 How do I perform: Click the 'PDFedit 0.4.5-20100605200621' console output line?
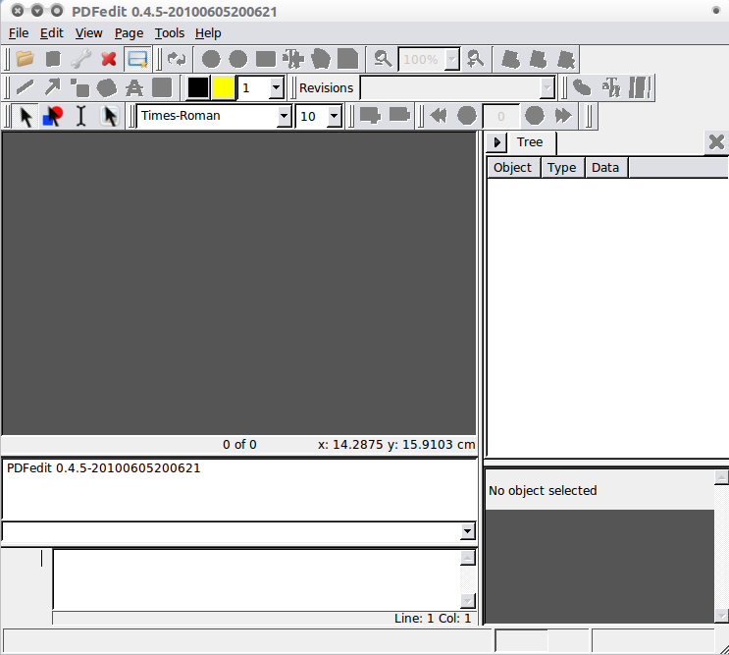coord(104,468)
